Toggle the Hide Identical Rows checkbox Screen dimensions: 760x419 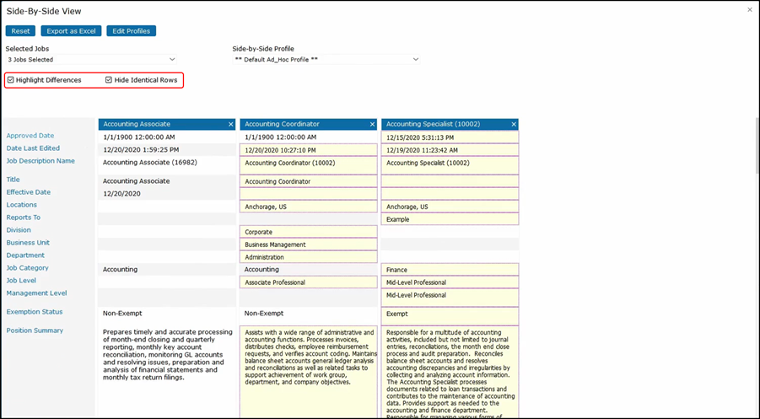tap(109, 80)
